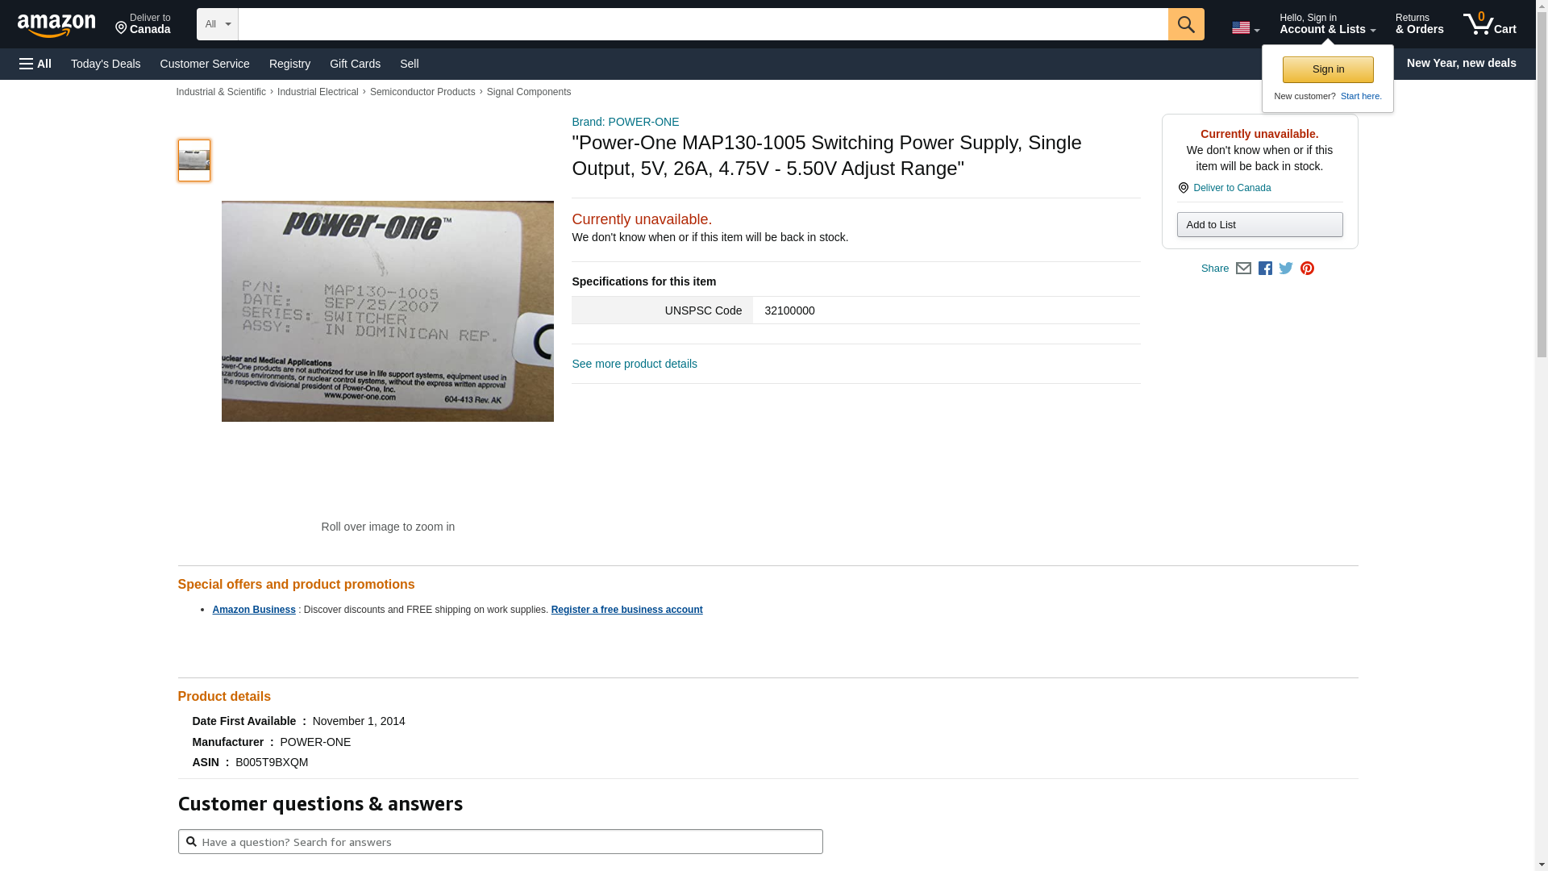Open the All hamburger menu
Image resolution: width=1548 pixels, height=871 pixels.
coord(35,64)
